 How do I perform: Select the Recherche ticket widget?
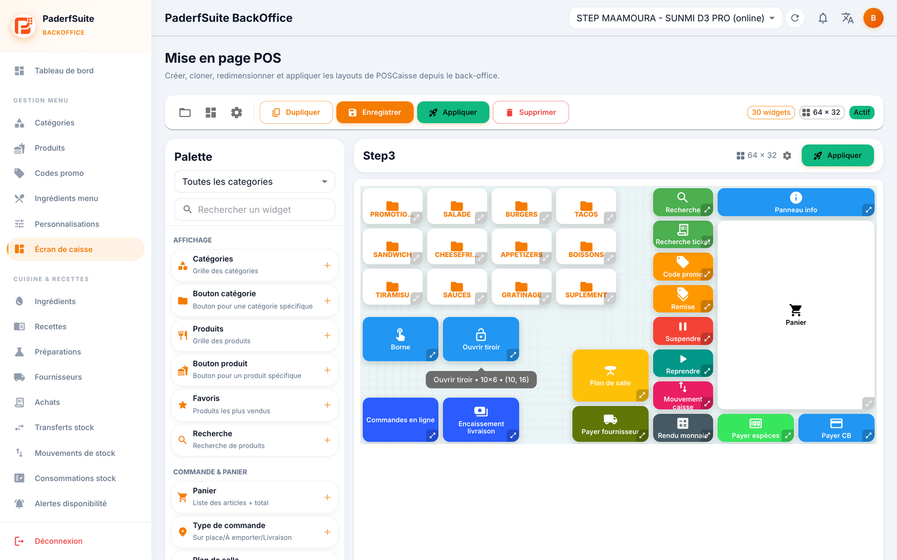tap(683, 235)
